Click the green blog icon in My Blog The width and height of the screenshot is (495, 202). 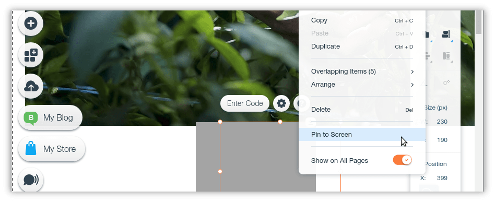[31, 118]
